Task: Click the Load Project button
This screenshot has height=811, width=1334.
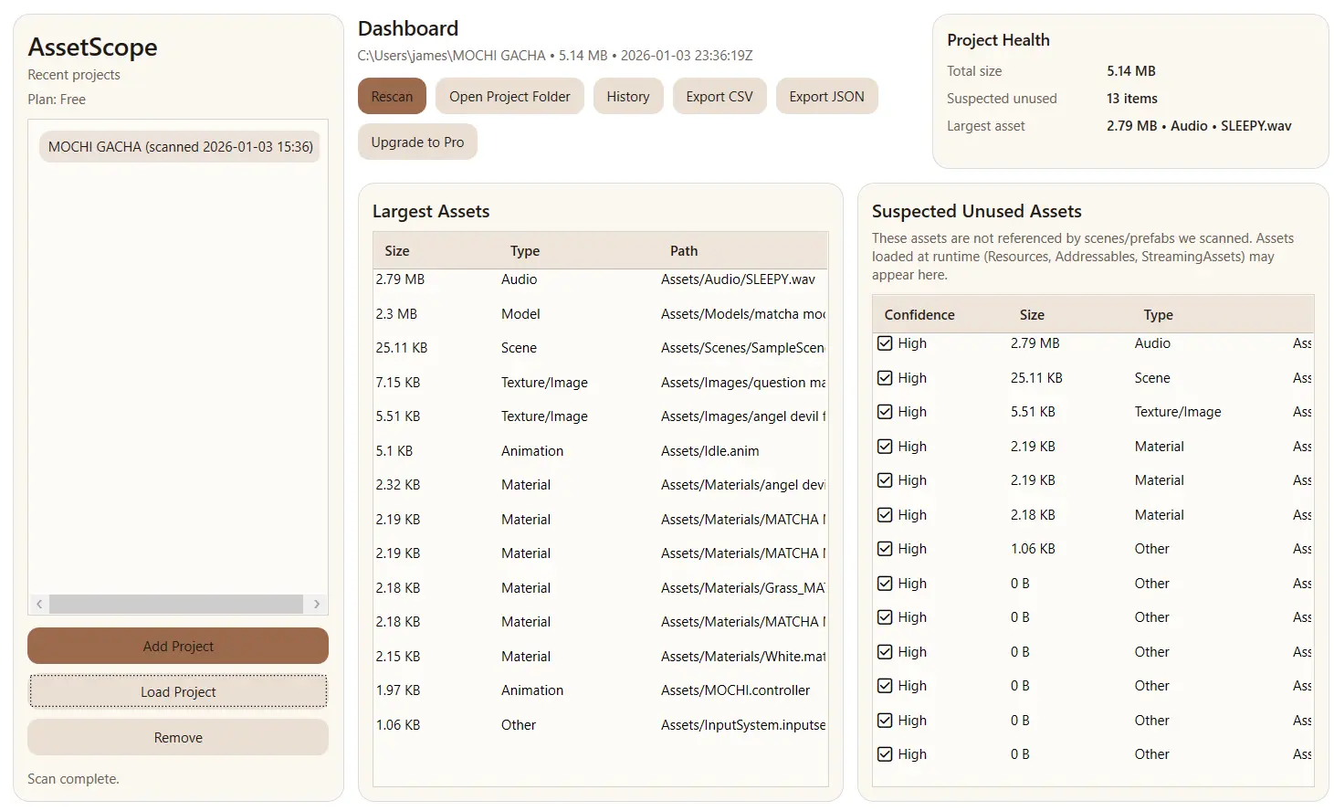Action: click(x=178, y=691)
